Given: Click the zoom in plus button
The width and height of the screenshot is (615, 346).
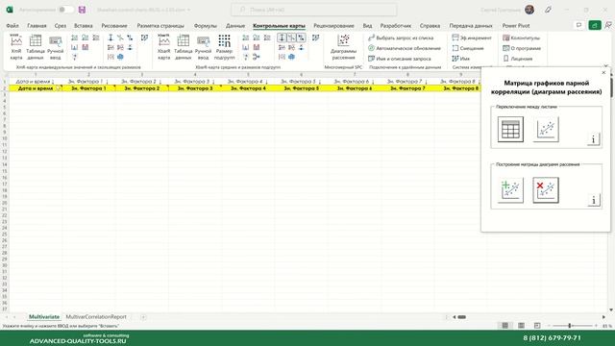Looking at the screenshot, I should coord(596,326).
